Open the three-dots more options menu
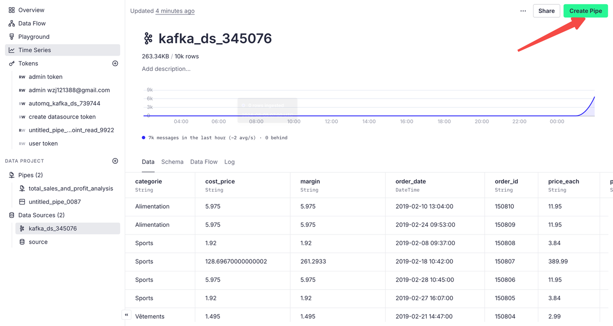This screenshot has height=326, width=613. click(x=523, y=11)
